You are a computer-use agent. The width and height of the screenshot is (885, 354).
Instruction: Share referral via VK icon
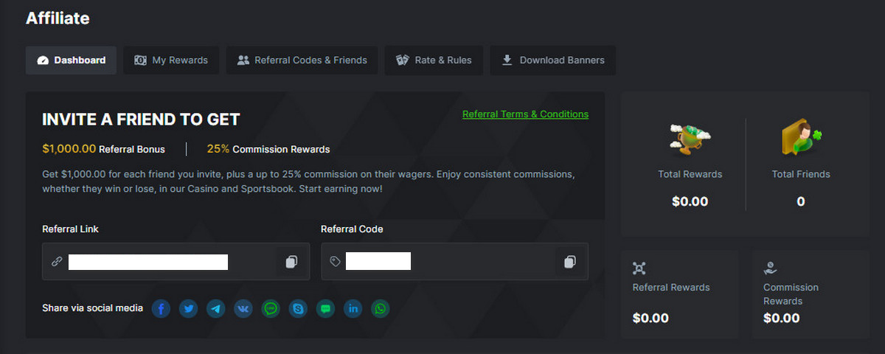point(243,308)
